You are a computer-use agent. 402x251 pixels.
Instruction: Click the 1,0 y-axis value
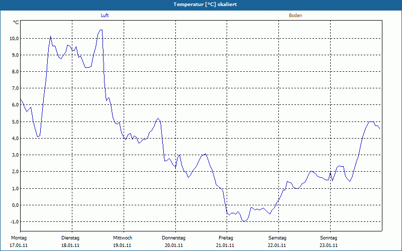(x=15, y=189)
